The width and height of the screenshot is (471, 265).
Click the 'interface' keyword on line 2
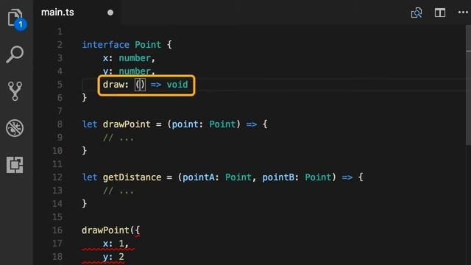[106, 45]
